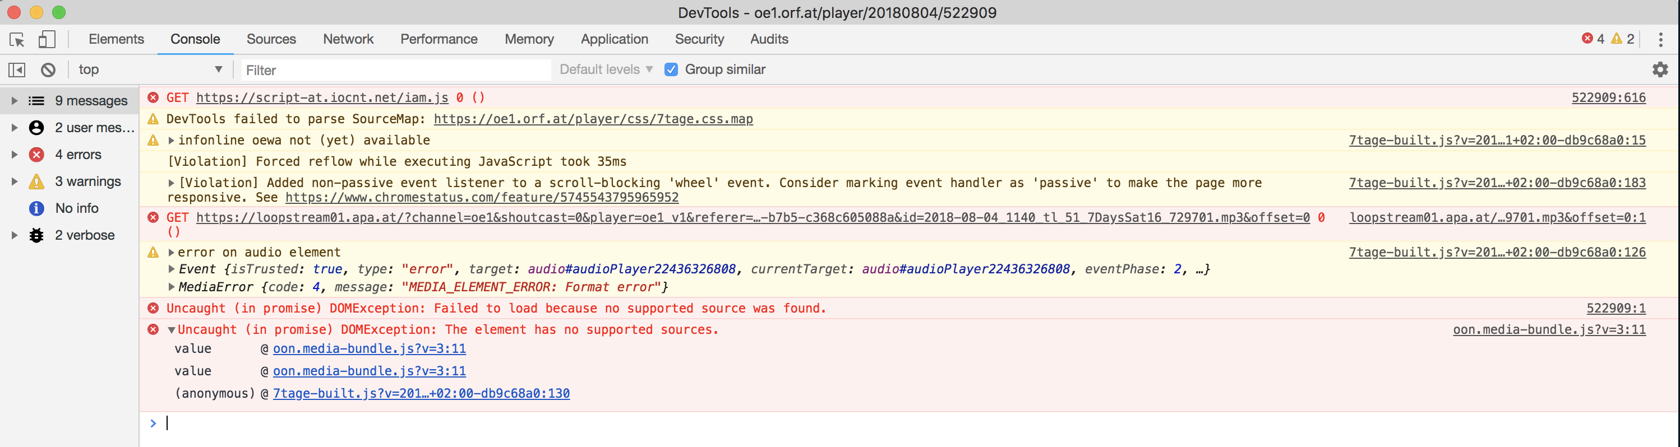Select the verbose bug icon
This screenshot has width=1680, height=447.
(x=36, y=235)
